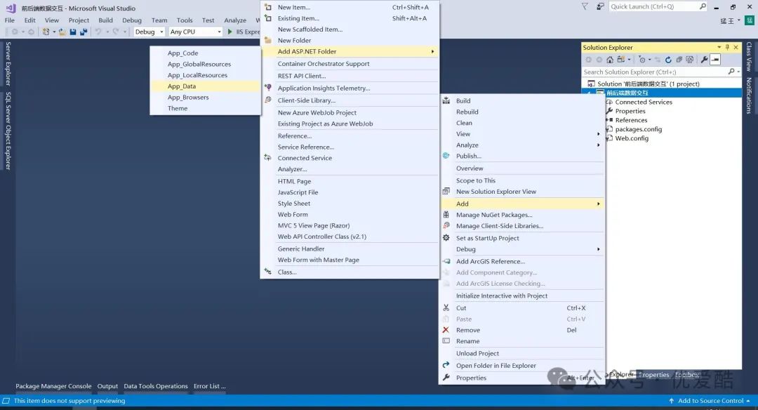Open Properties wrench icon in Solution Explorer toolbar

click(x=704, y=60)
